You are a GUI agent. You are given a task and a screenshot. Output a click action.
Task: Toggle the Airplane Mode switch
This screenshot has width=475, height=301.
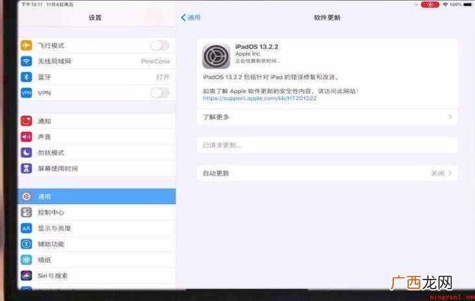click(160, 46)
